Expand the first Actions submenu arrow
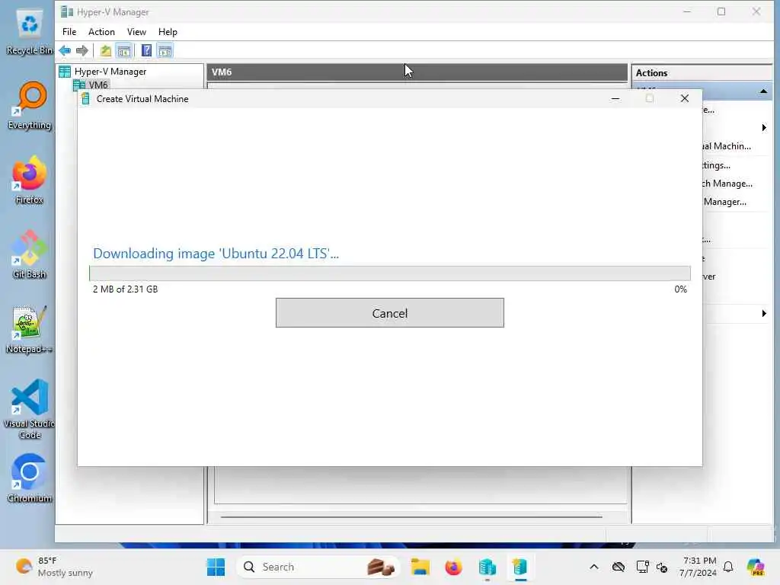 click(x=763, y=128)
